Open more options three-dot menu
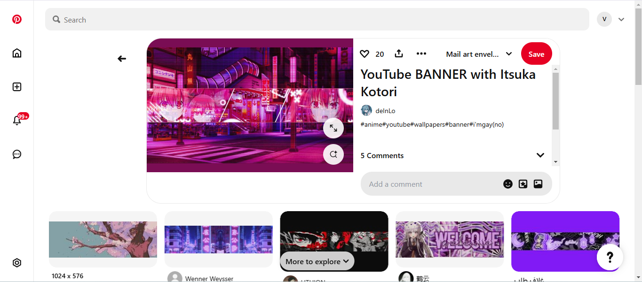 421,53
